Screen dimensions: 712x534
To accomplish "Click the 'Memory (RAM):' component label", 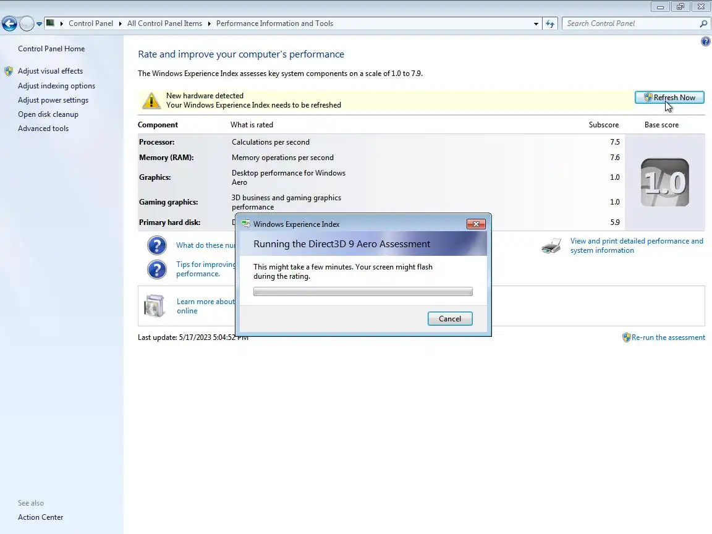I will (x=166, y=158).
